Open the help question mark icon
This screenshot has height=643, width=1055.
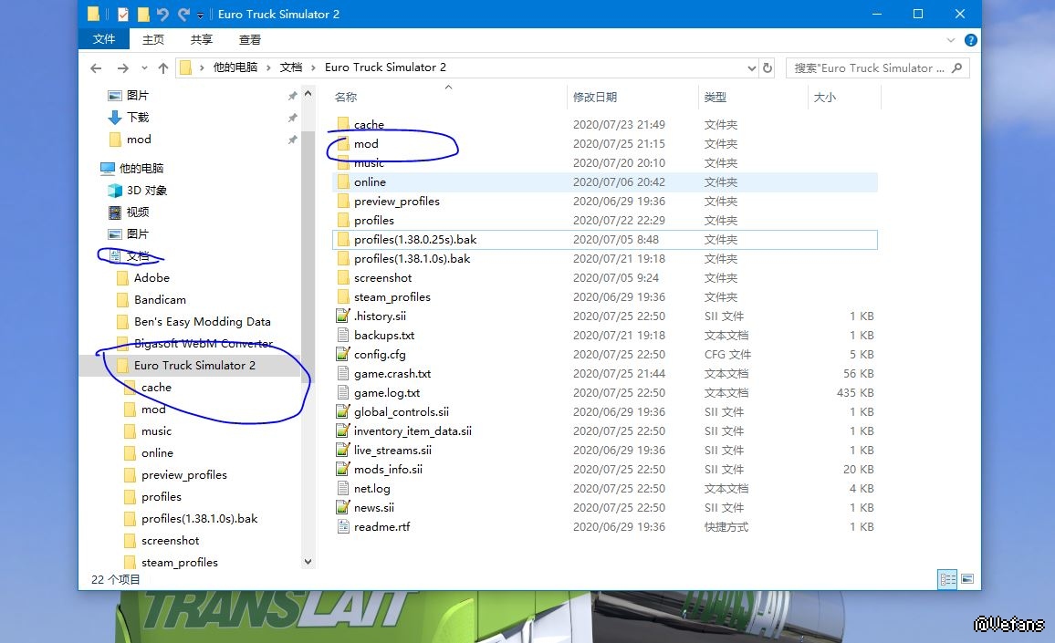pyautogui.click(x=971, y=40)
